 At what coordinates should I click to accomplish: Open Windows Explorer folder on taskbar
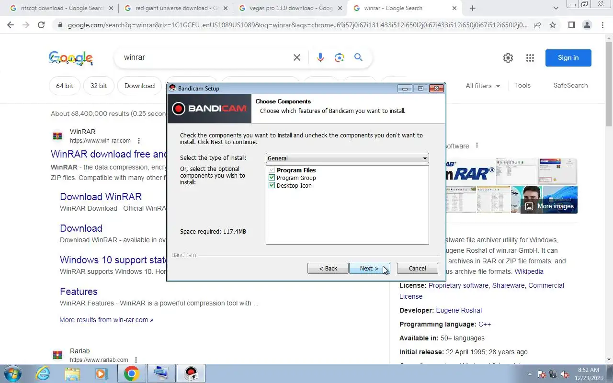tap(72, 373)
